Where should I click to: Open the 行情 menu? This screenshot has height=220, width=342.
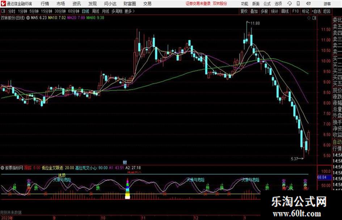45,4
